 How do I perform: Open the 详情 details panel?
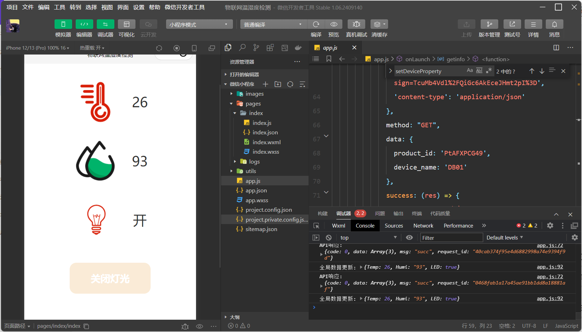(533, 24)
